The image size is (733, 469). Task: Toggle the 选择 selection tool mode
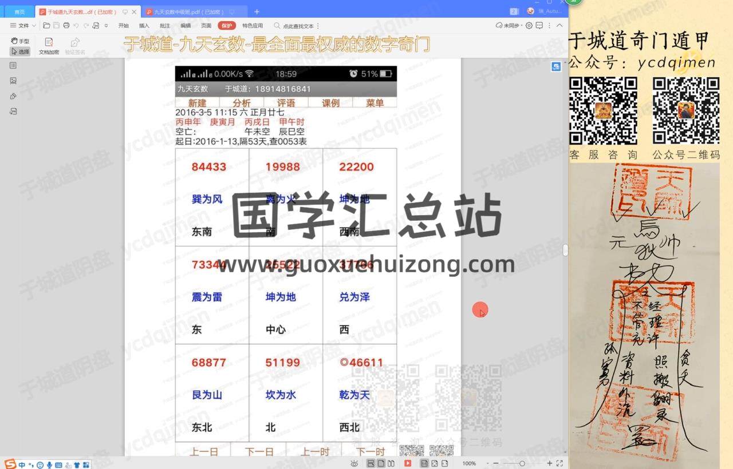[x=20, y=51]
